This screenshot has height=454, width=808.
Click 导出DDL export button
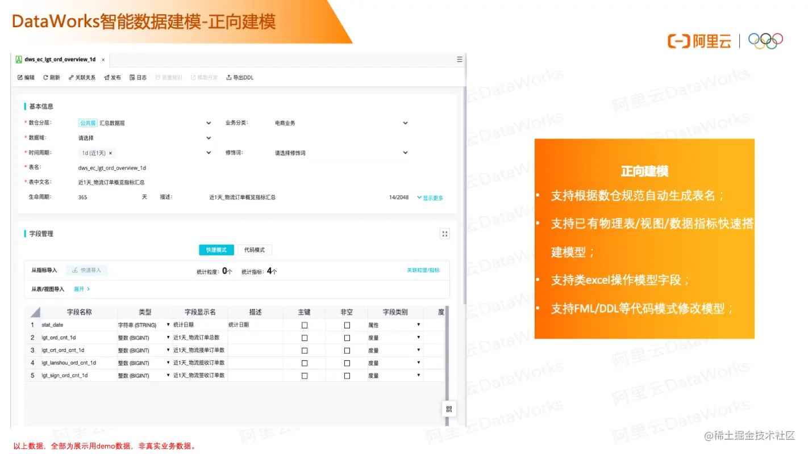click(240, 77)
